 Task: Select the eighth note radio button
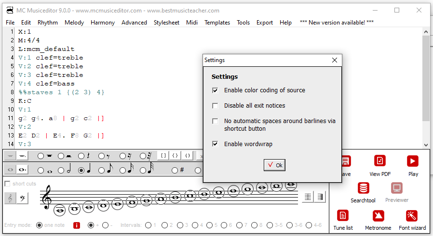[x=102, y=171]
